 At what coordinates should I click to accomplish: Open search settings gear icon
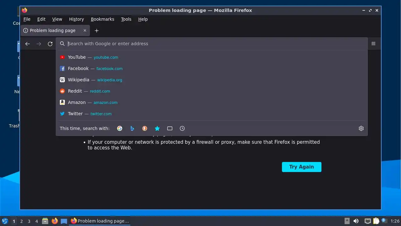pyautogui.click(x=361, y=128)
